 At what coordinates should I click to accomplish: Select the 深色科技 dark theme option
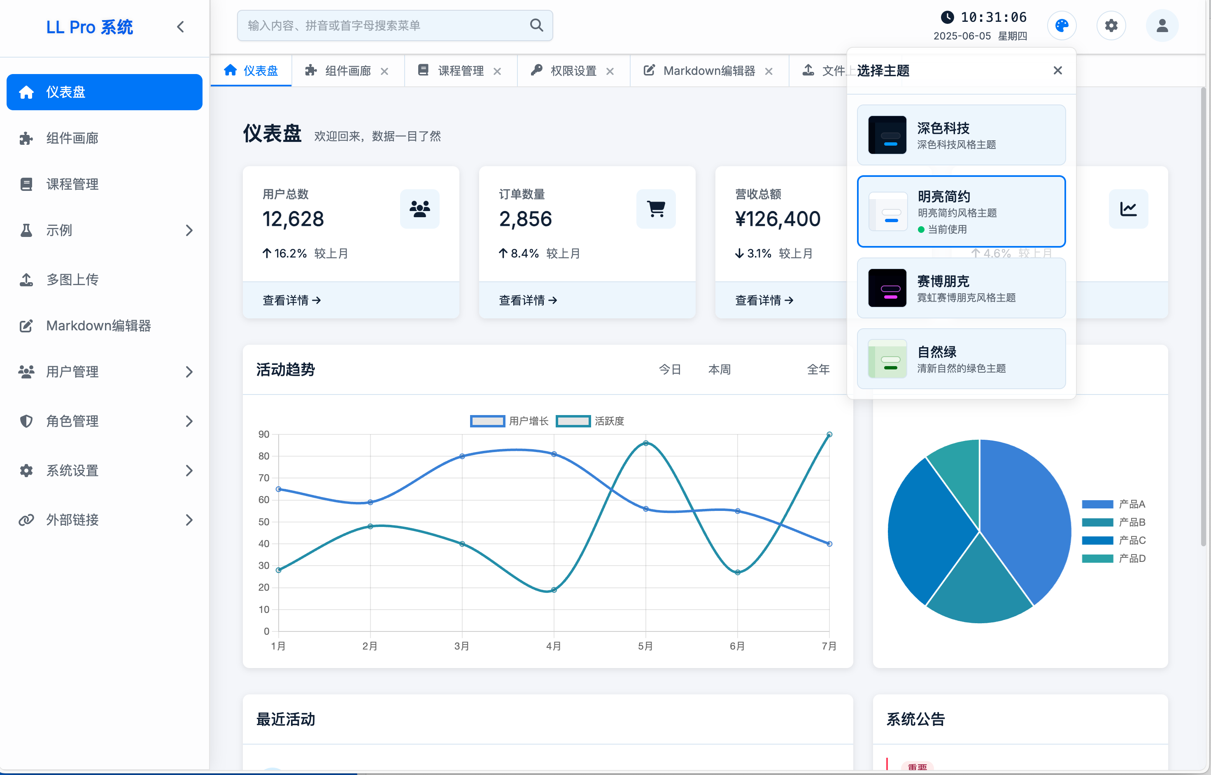[961, 135]
